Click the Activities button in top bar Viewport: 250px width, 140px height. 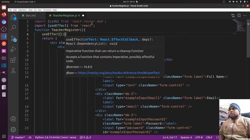(x=5, y=2)
